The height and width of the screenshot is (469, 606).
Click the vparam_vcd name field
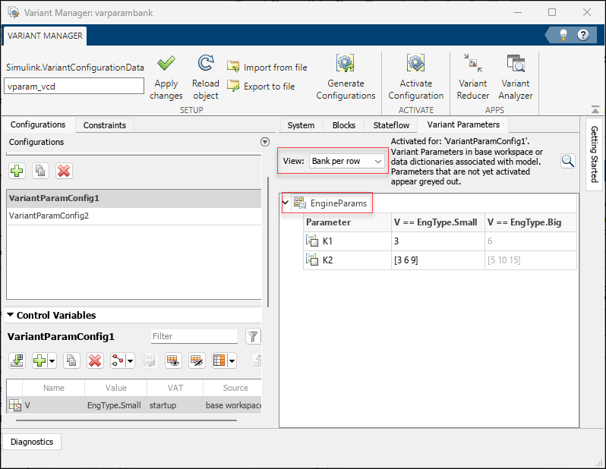[74, 86]
